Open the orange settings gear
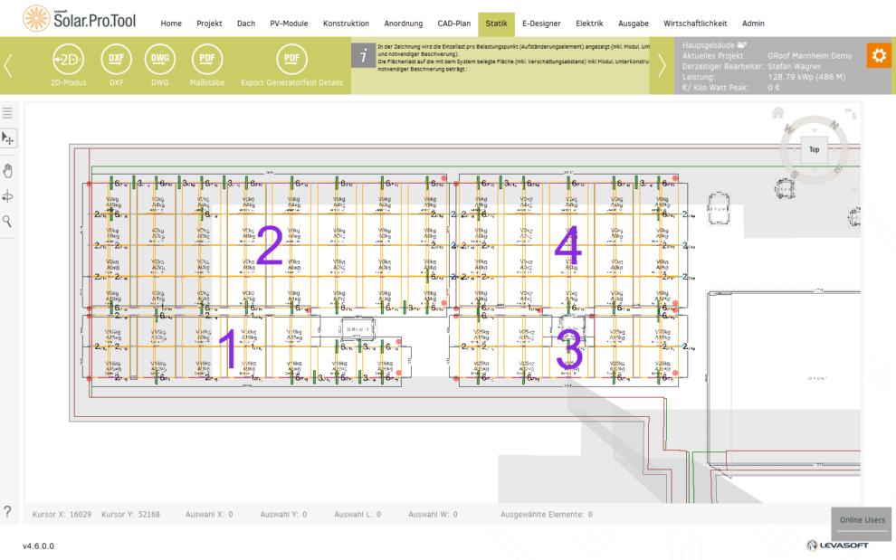The height and width of the screenshot is (560, 896). tap(877, 55)
